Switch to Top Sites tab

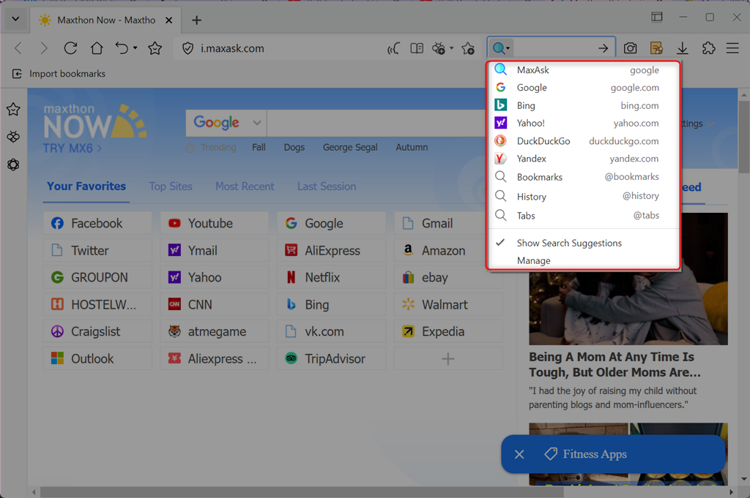click(171, 186)
